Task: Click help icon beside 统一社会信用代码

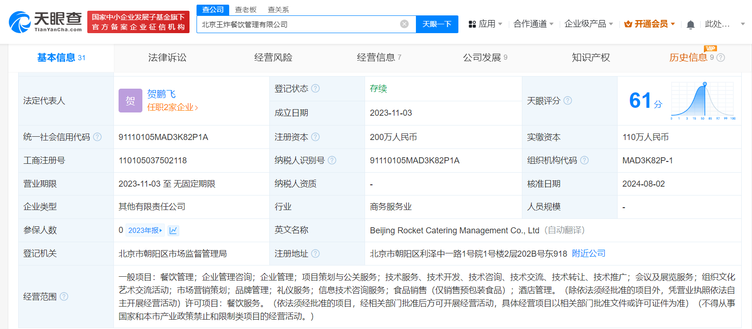Action: pos(97,137)
